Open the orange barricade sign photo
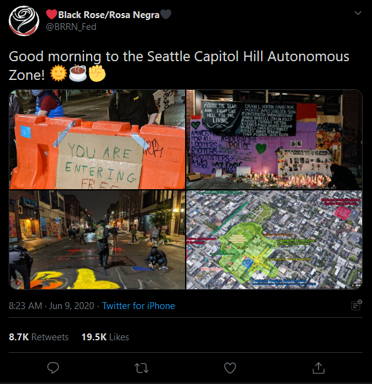 (97, 139)
